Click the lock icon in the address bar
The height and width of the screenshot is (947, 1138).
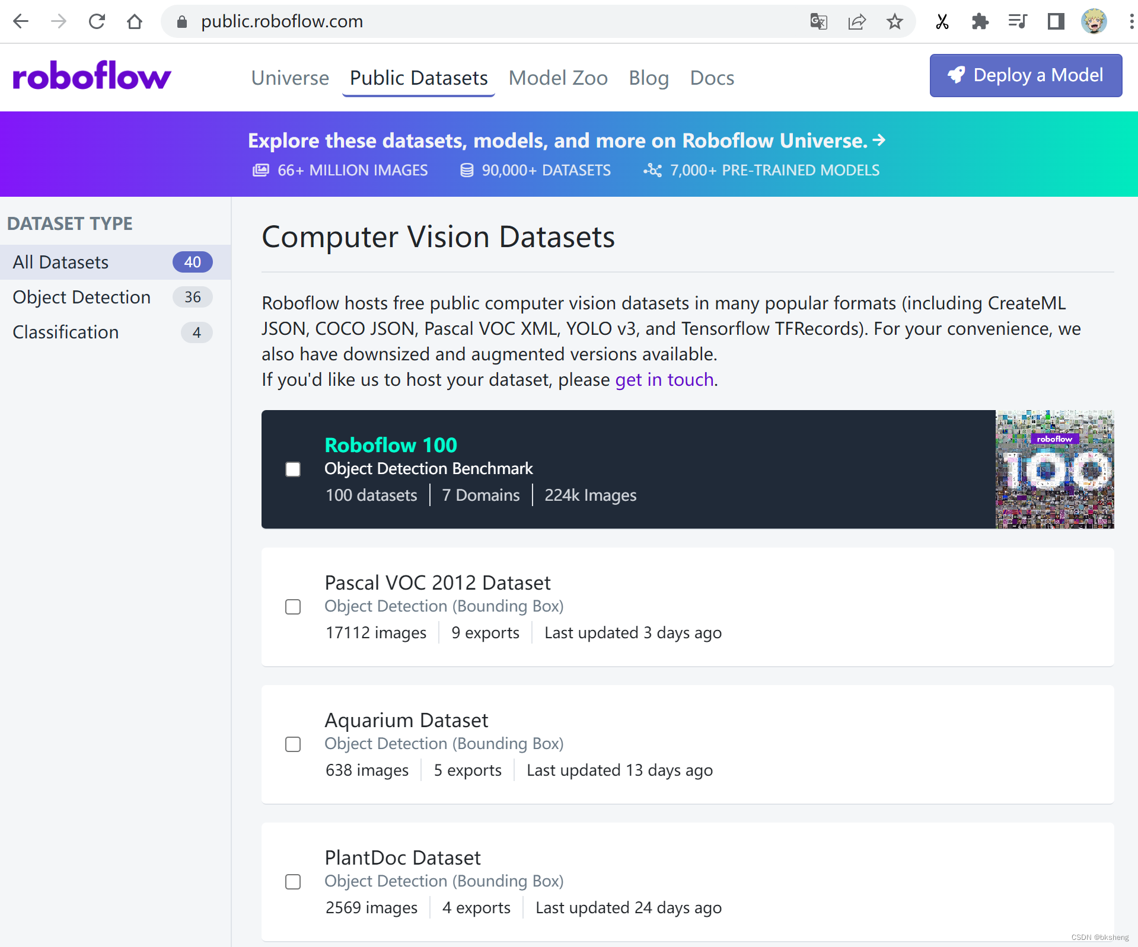[x=182, y=22]
